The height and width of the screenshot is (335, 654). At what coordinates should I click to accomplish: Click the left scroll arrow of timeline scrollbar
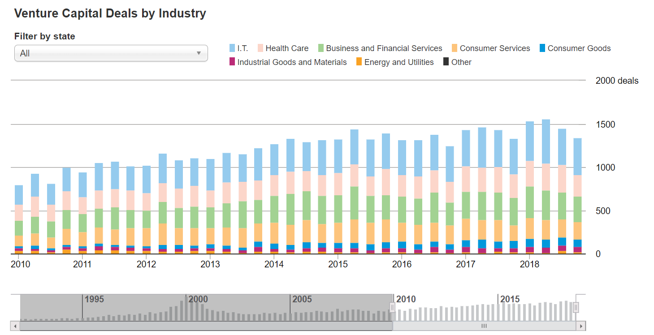pyautogui.click(x=15, y=326)
